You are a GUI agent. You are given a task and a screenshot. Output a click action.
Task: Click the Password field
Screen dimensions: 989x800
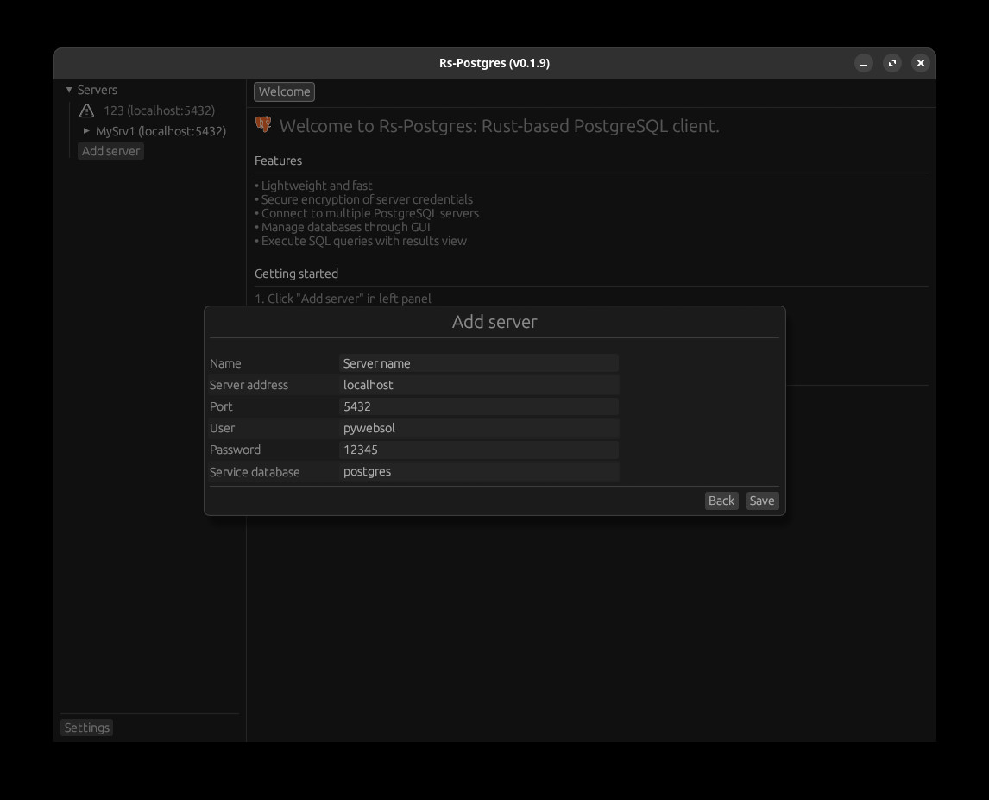coord(479,450)
